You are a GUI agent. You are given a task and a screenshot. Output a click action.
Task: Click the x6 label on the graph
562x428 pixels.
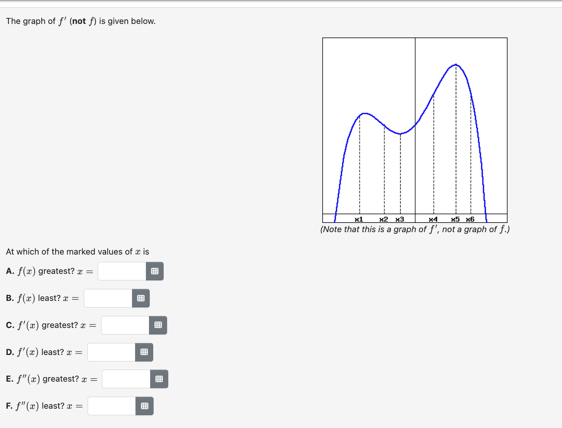click(x=470, y=219)
